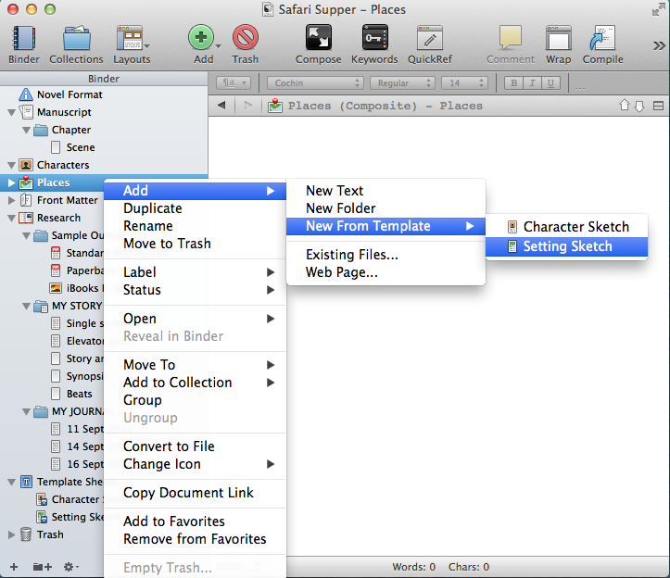Open the Layouts toolbar icon
Viewport: 670px width, 578px height.
(130, 38)
